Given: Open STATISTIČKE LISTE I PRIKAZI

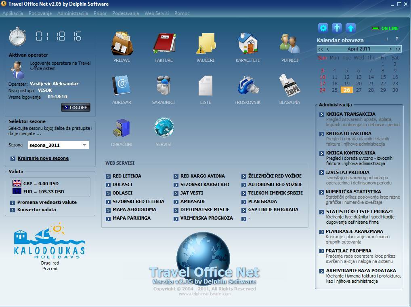Looking at the screenshot, I should point(359,212).
